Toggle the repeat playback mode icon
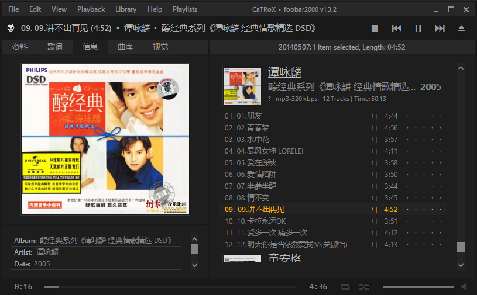The image size is (477, 295). click(345, 286)
